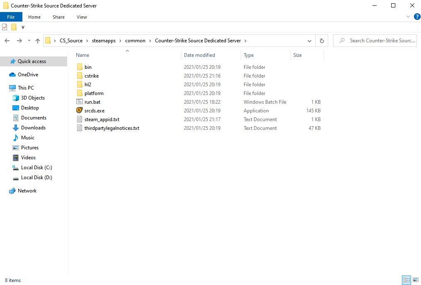The height and width of the screenshot is (285, 421).
Task: Go forward with the Forward arrow
Action: [19, 41]
